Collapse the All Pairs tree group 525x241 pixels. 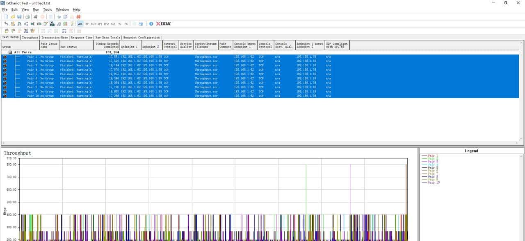coord(10,52)
